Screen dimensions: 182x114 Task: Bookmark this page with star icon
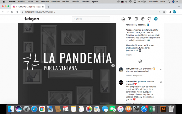(x=164, y=12)
